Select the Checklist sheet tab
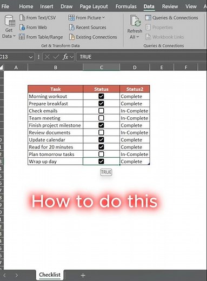 pyautogui.click(x=50, y=275)
